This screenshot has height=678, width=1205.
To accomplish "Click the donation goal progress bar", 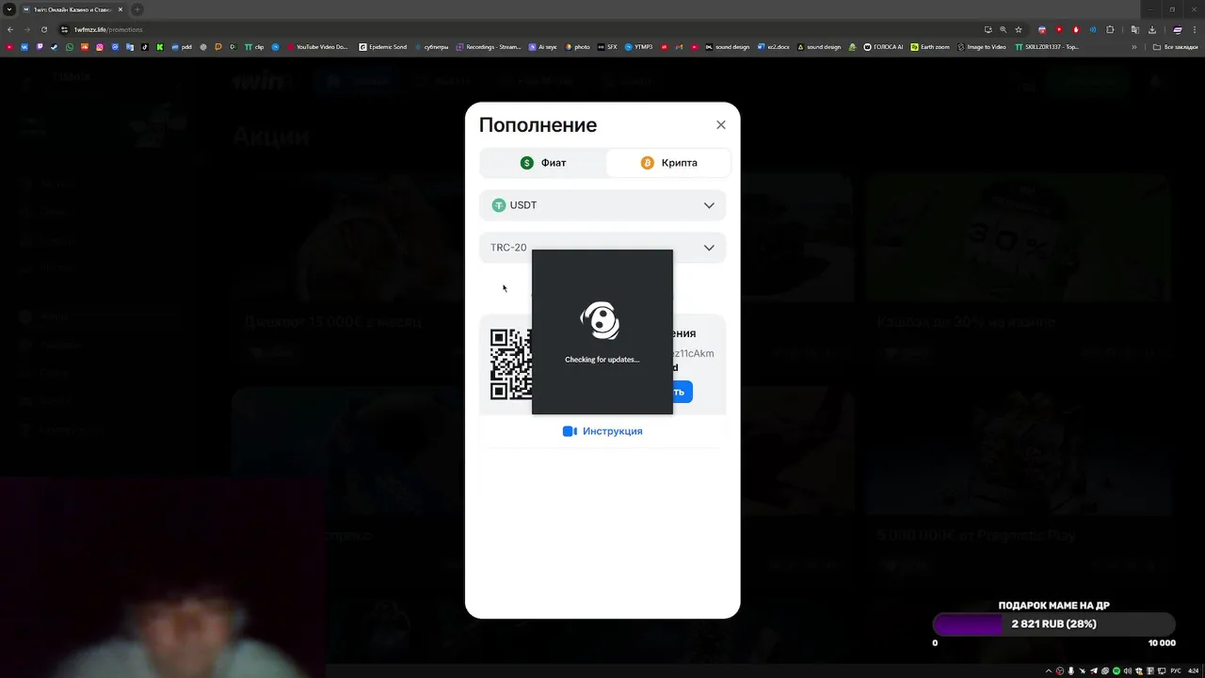I will coord(1053,624).
